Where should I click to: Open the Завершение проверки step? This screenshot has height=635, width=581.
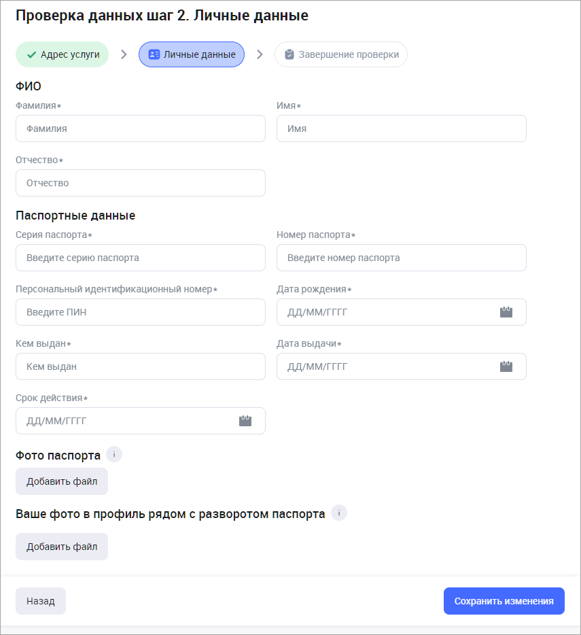[341, 54]
